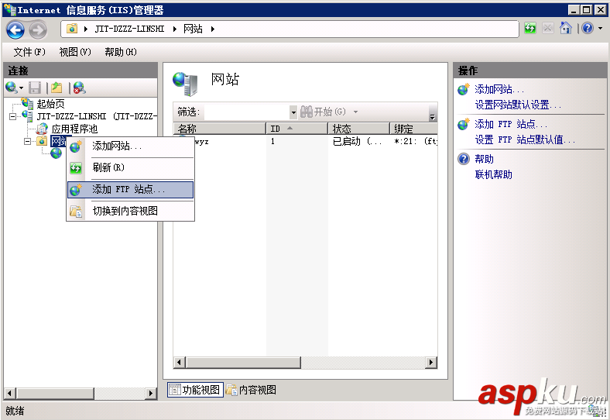
Task: Choose 添加网站... in the context menu
Action: coord(130,146)
